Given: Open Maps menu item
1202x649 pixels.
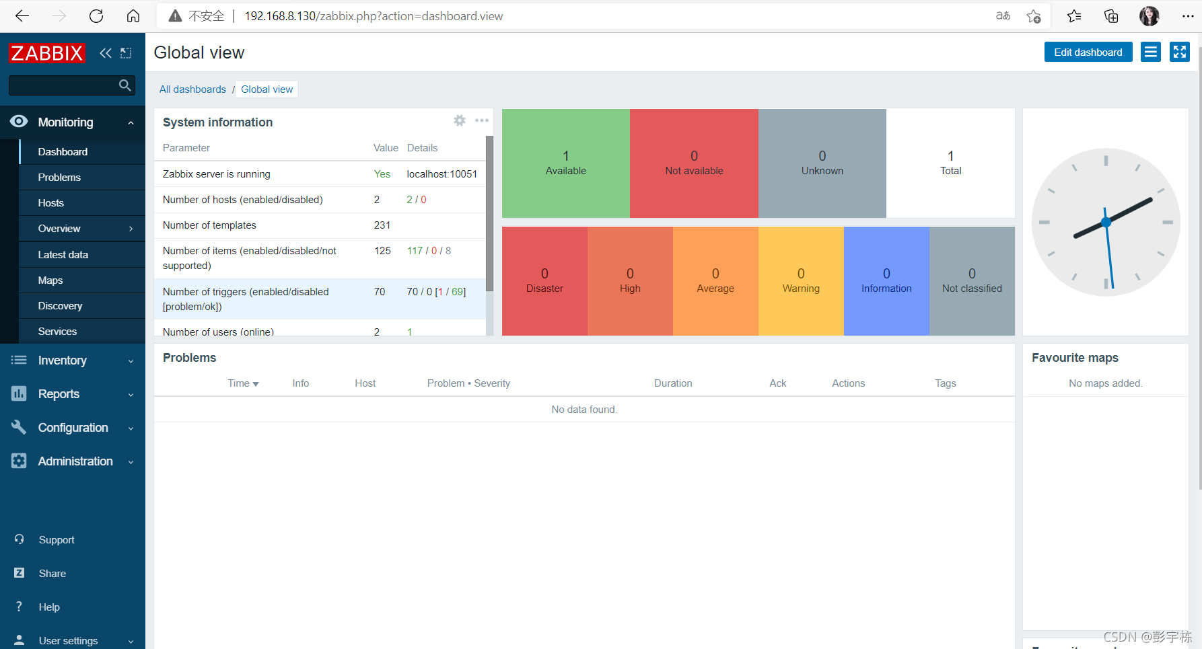Looking at the screenshot, I should coord(82,280).
